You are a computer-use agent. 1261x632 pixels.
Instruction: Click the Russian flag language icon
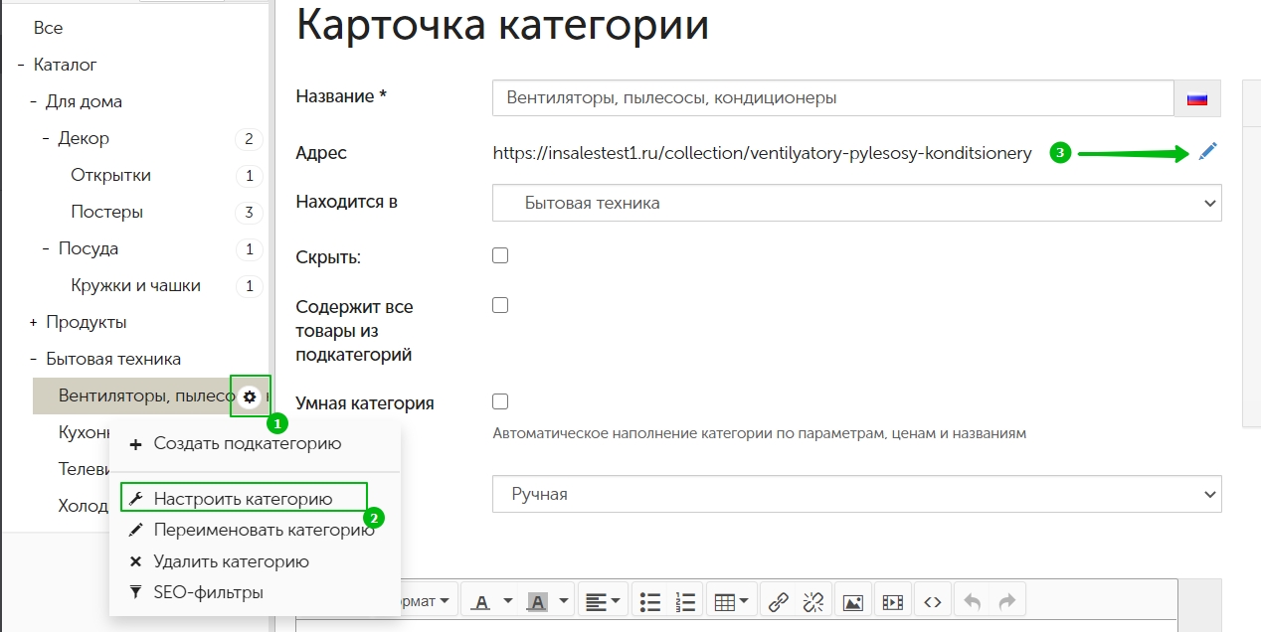click(x=1197, y=98)
